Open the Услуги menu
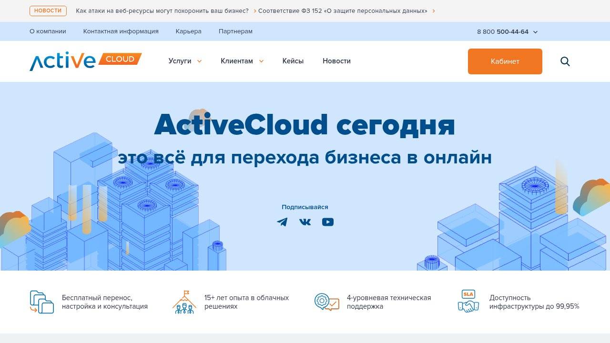The width and height of the screenshot is (610, 343). coord(180,61)
